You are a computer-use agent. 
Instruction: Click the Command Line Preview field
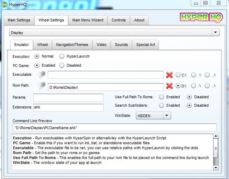(x=115, y=127)
